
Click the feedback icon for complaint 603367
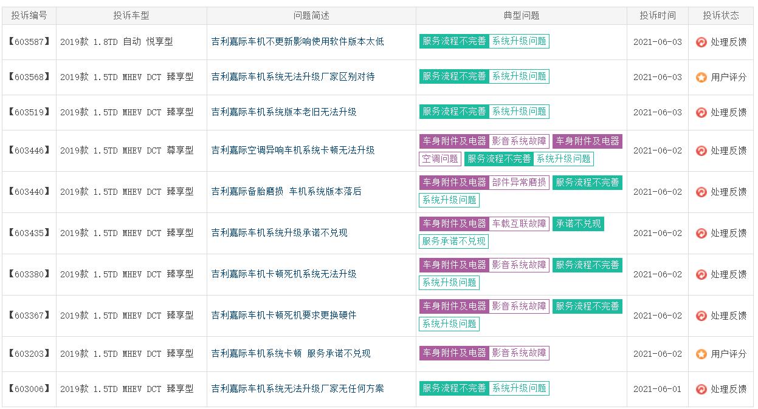coord(701,316)
